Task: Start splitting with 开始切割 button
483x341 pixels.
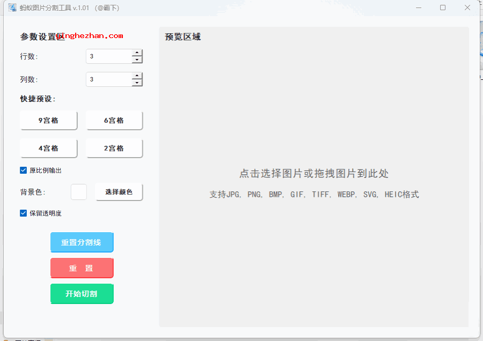Action: coord(82,294)
